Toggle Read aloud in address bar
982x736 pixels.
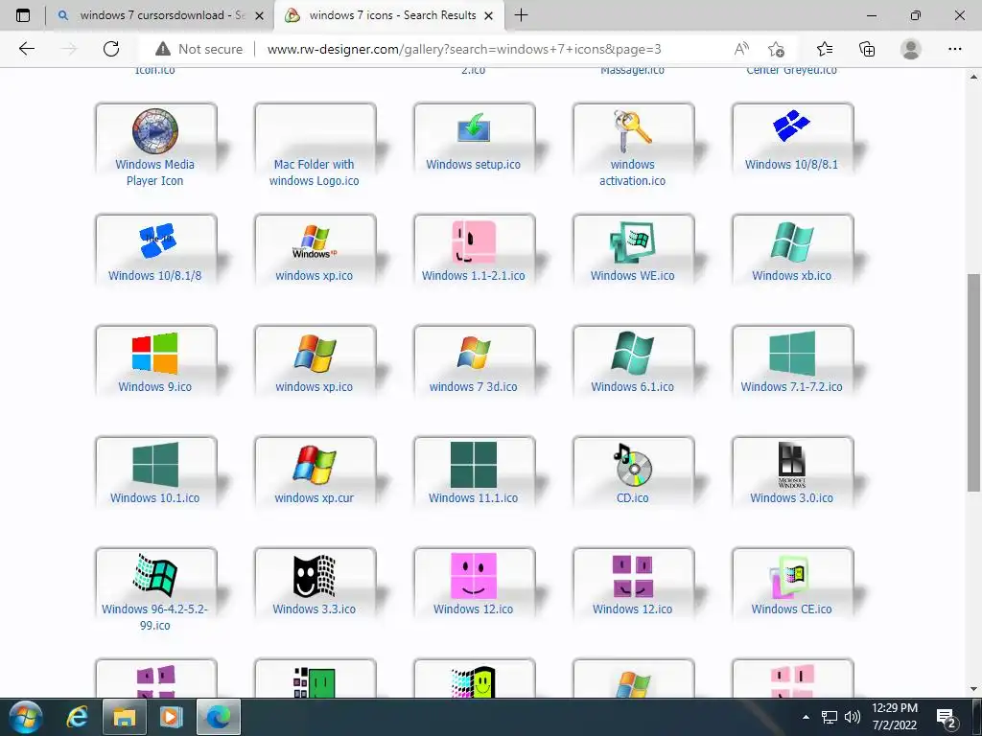point(741,49)
